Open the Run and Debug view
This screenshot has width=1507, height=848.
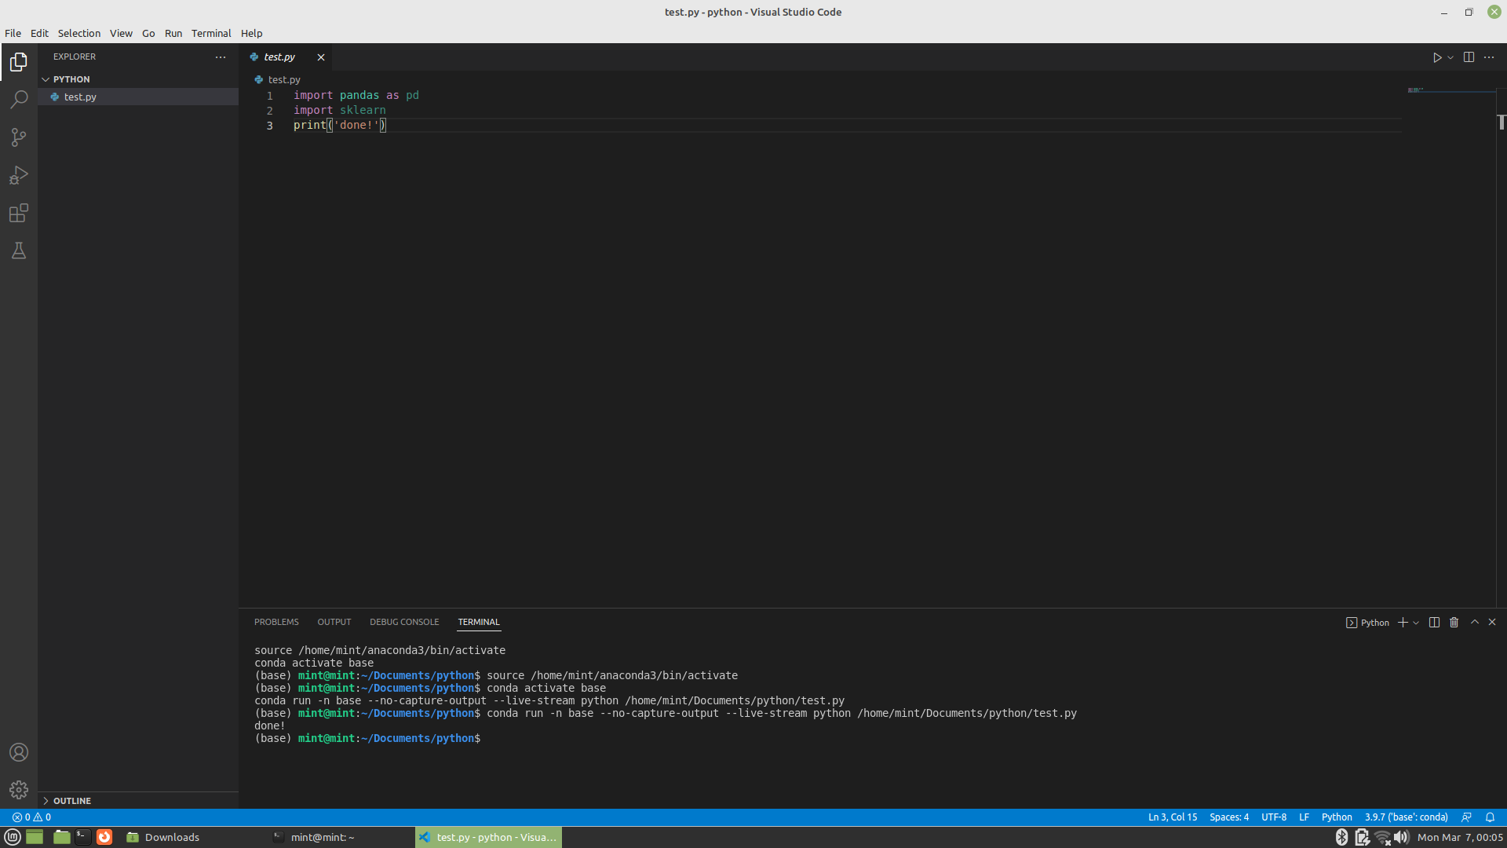(x=19, y=175)
